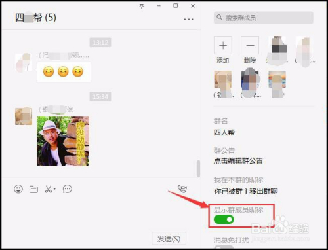The height and width of the screenshot is (250, 328).
Task: Open the chat history bubble icon
Action: (x=68, y=189)
